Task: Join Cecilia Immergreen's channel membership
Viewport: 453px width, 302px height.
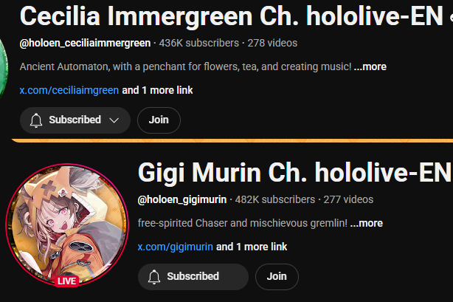Action: click(159, 120)
